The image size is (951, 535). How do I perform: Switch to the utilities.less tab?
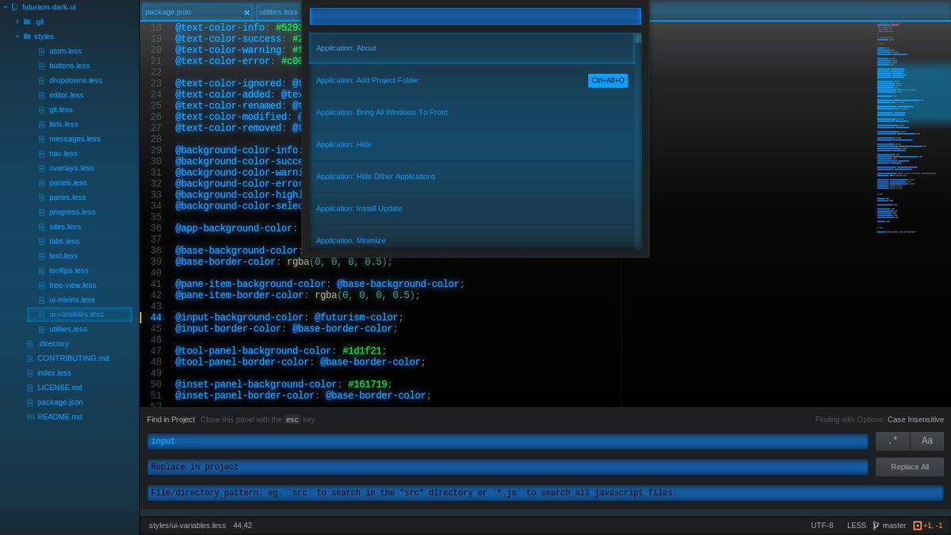point(279,13)
